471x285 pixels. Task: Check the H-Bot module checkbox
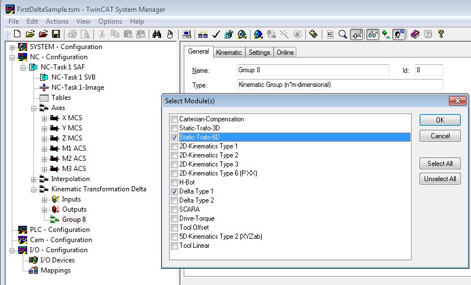click(174, 182)
